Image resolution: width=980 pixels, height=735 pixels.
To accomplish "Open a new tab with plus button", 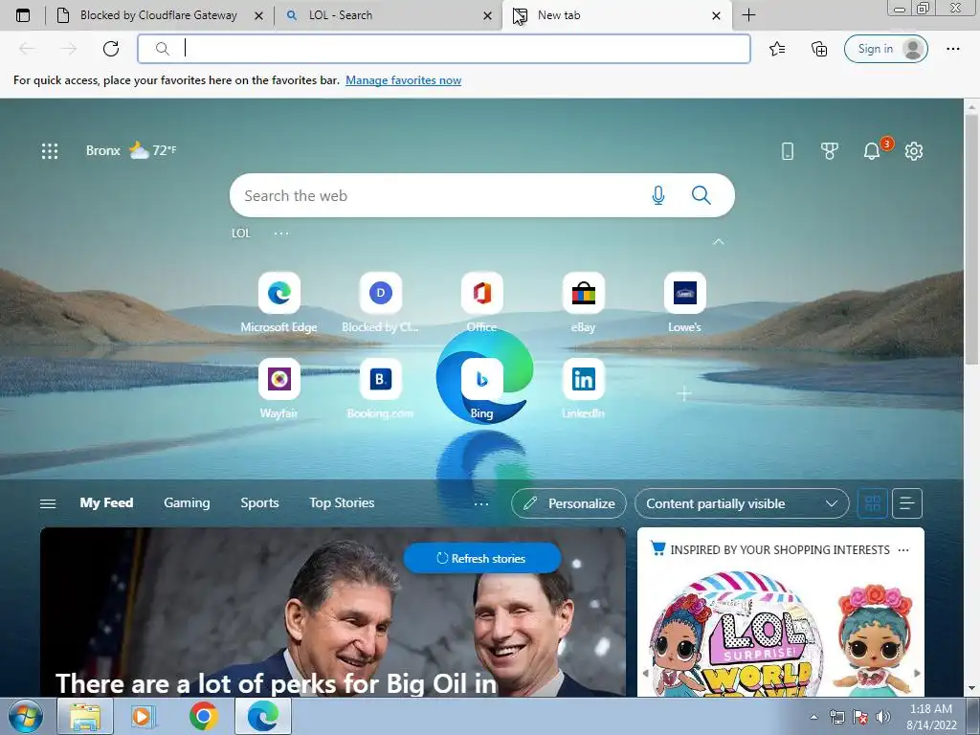I will pyautogui.click(x=748, y=15).
